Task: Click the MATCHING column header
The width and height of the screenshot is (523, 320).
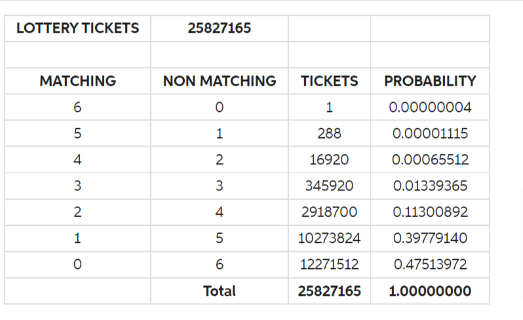Action: point(77,81)
